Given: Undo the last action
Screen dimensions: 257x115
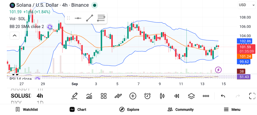Looking at the screenshot, I should (x=223, y=96).
